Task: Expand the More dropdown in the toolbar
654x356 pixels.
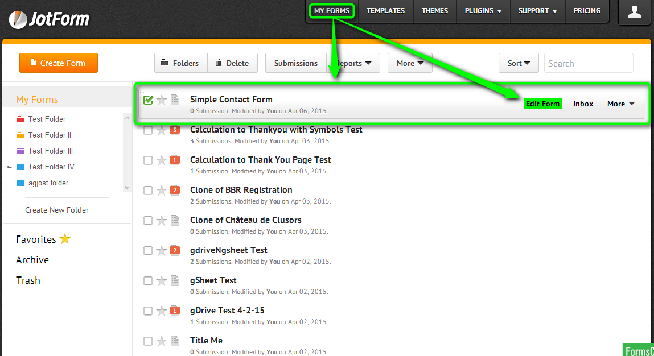Action: (x=410, y=63)
